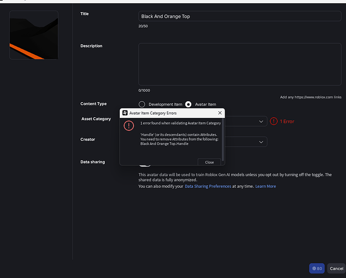Click the 0/1000 description character counter

pyautogui.click(x=144, y=90)
